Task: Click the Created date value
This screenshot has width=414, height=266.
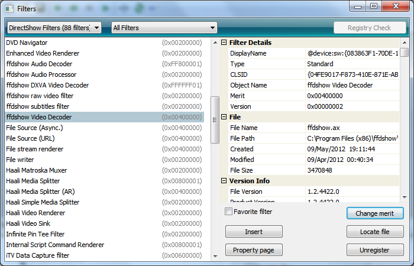Action: (352, 149)
